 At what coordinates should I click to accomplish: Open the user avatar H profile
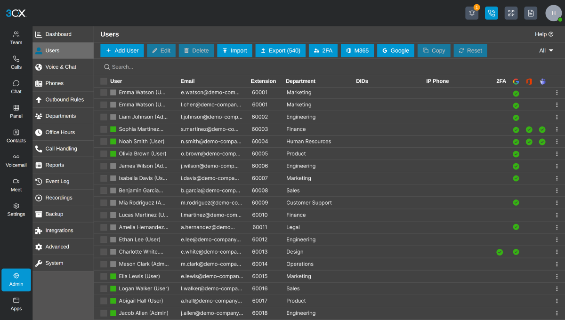tap(553, 13)
